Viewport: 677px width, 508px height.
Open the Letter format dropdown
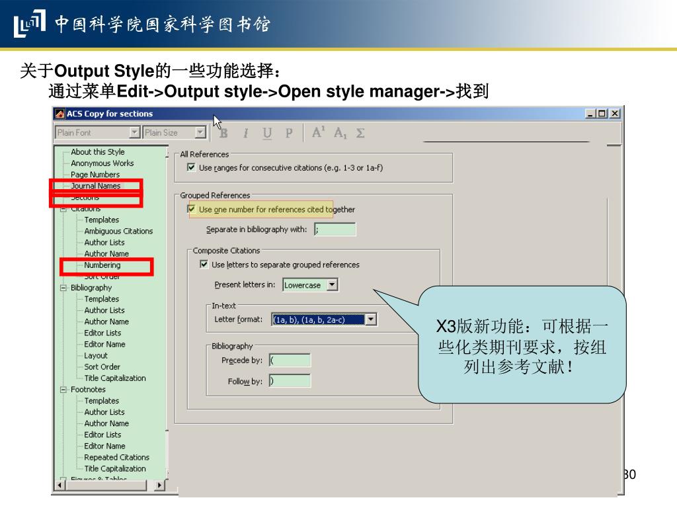pos(371,319)
